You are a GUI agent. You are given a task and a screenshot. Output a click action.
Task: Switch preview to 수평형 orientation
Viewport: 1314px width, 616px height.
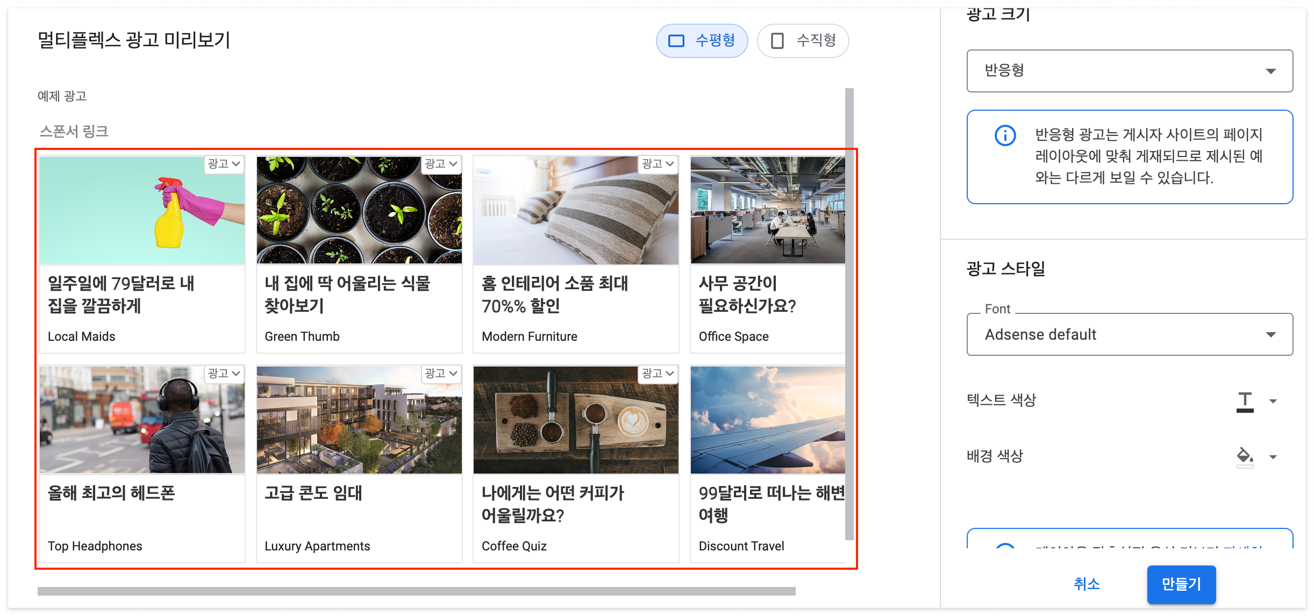702,40
